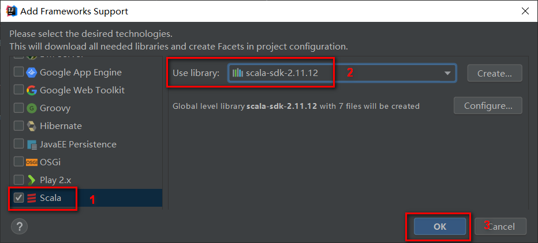Click the JavaEE Persistence icon
The width and height of the screenshot is (538, 243).
pos(31,144)
